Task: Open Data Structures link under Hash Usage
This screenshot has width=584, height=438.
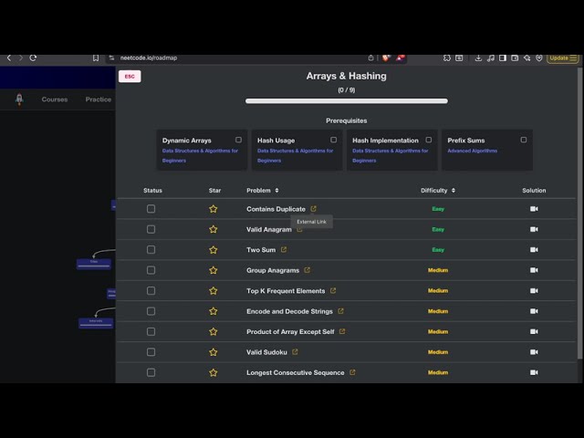Action: point(295,156)
